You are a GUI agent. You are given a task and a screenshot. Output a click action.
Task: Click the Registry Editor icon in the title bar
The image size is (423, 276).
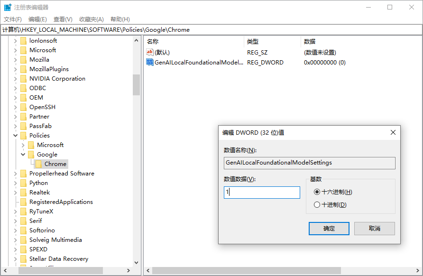point(7,7)
